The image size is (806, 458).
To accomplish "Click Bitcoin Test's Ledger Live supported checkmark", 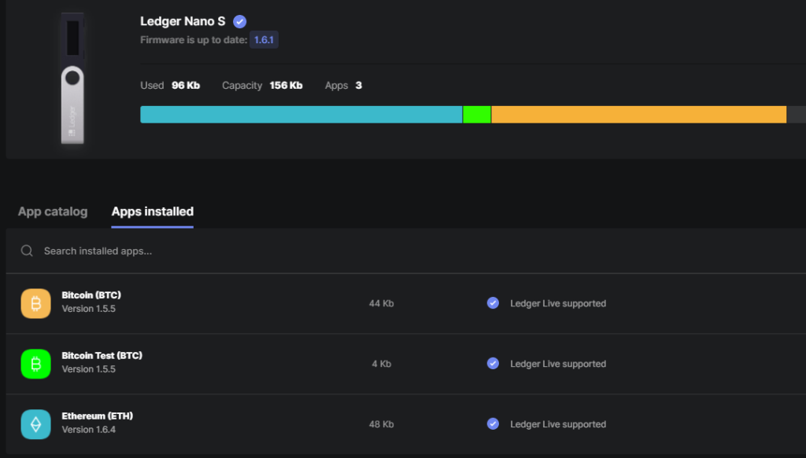I will (493, 364).
